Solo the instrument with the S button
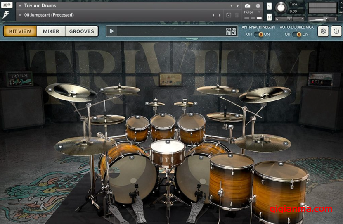The height and width of the screenshot is (224, 343). 269,6
